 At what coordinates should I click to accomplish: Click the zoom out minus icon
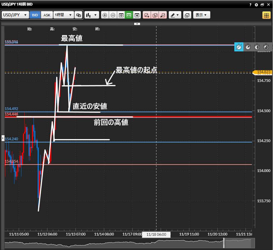point(113,15)
